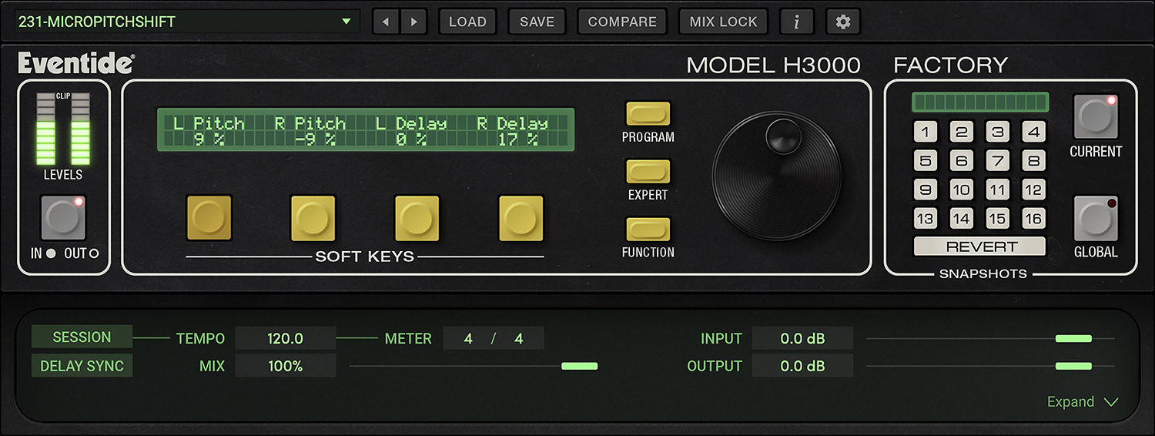Select snapshot 9
The height and width of the screenshot is (436, 1155).
(925, 189)
